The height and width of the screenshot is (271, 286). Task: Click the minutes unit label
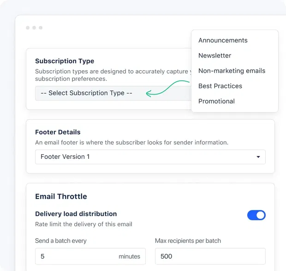tap(129, 256)
